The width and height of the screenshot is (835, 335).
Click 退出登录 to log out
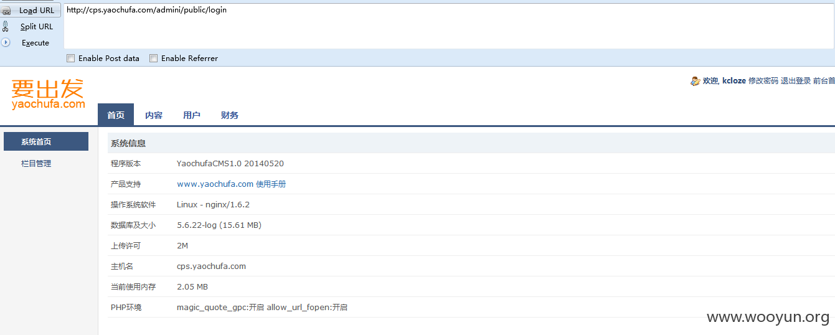796,81
